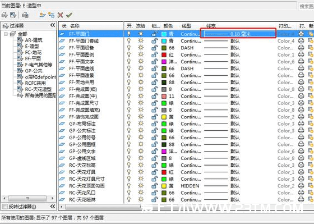This screenshot has width=314, height=224.
Task: Click the Color_6 plot style of FF-平面文字
Action: [286, 62]
